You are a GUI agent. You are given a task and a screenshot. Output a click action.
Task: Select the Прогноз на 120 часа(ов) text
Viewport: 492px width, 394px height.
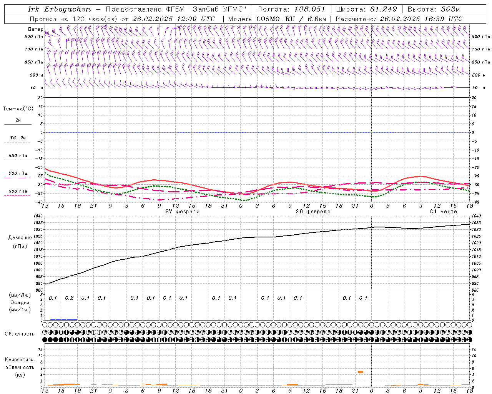tap(74, 19)
